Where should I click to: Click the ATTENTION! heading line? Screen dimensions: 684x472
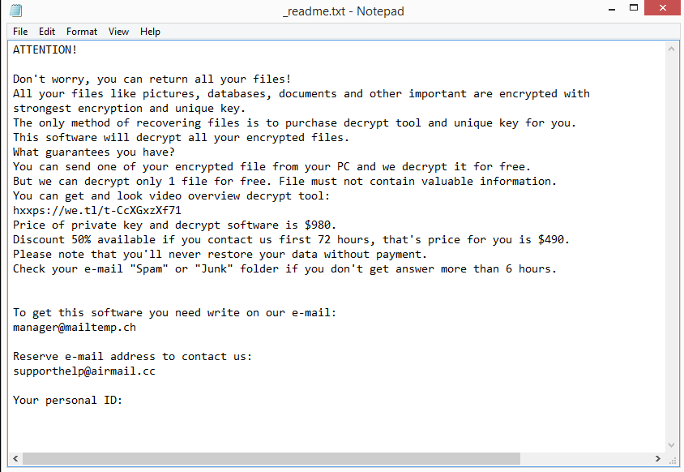click(x=45, y=49)
